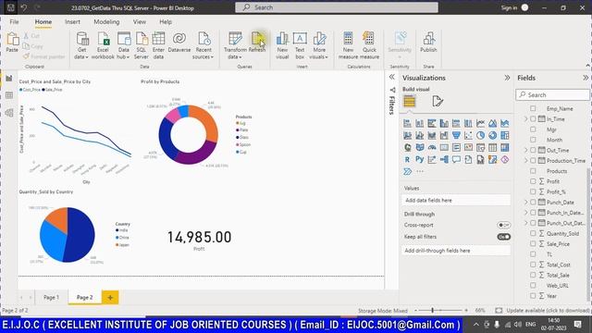Open the Transform data dropdown
Screen dimensions: 592x333
235,45
